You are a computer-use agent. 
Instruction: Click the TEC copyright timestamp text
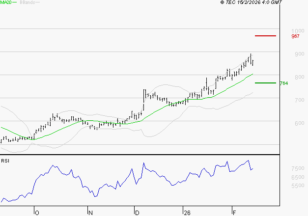coord(251,2)
